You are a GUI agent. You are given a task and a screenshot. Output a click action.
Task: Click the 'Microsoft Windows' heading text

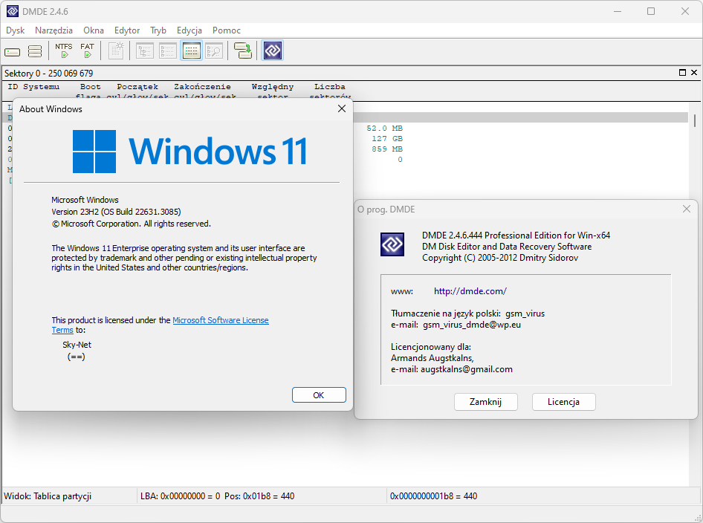[x=85, y=200]
